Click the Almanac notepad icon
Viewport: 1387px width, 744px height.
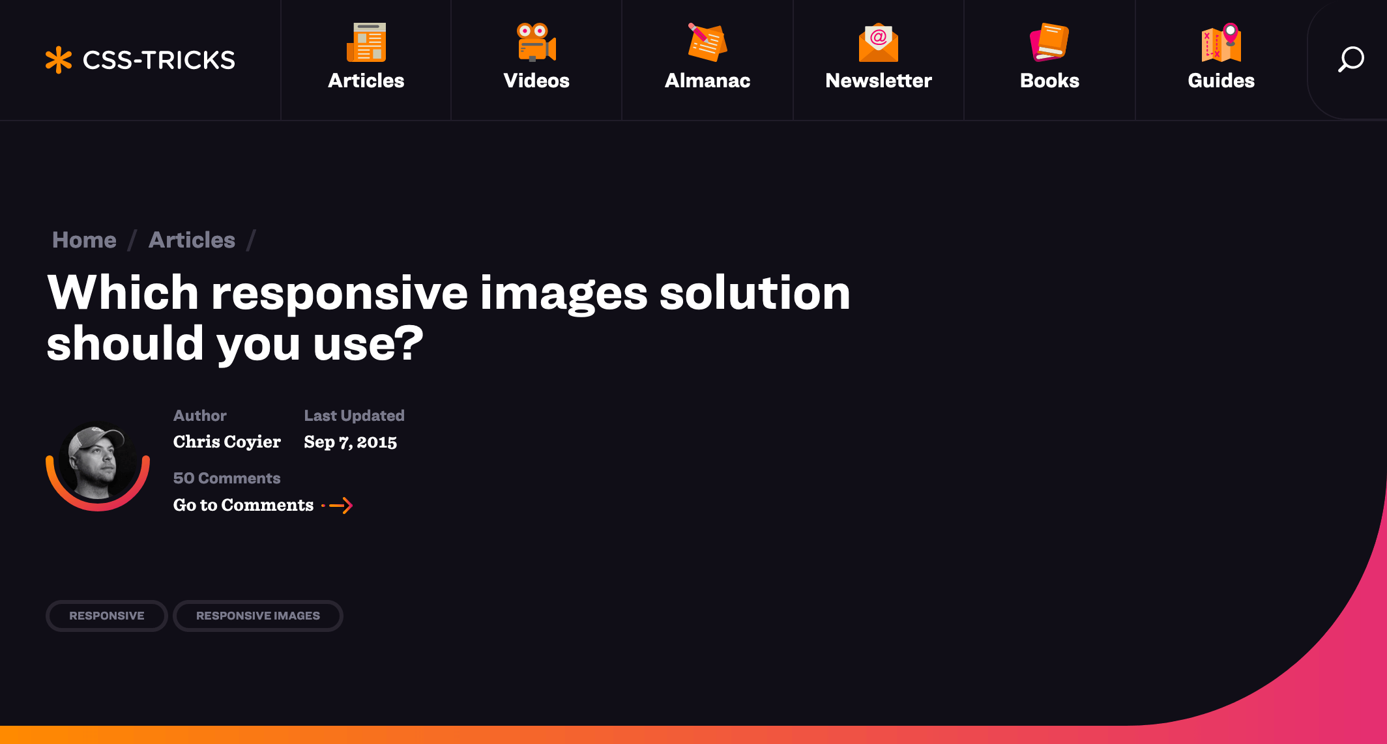tap(707, 42)
